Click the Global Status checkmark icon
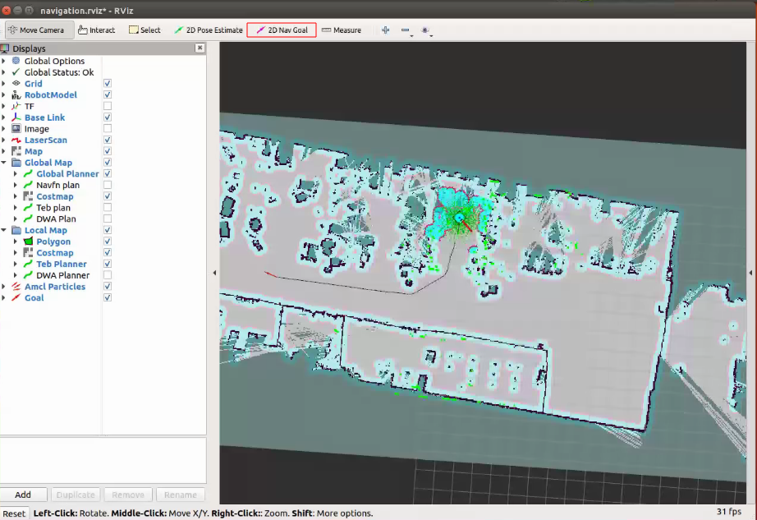 (16, 72)
